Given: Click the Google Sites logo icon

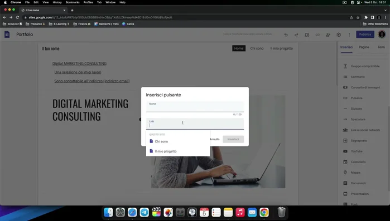Looking at the screenshot, I should (x=7, y=35).
